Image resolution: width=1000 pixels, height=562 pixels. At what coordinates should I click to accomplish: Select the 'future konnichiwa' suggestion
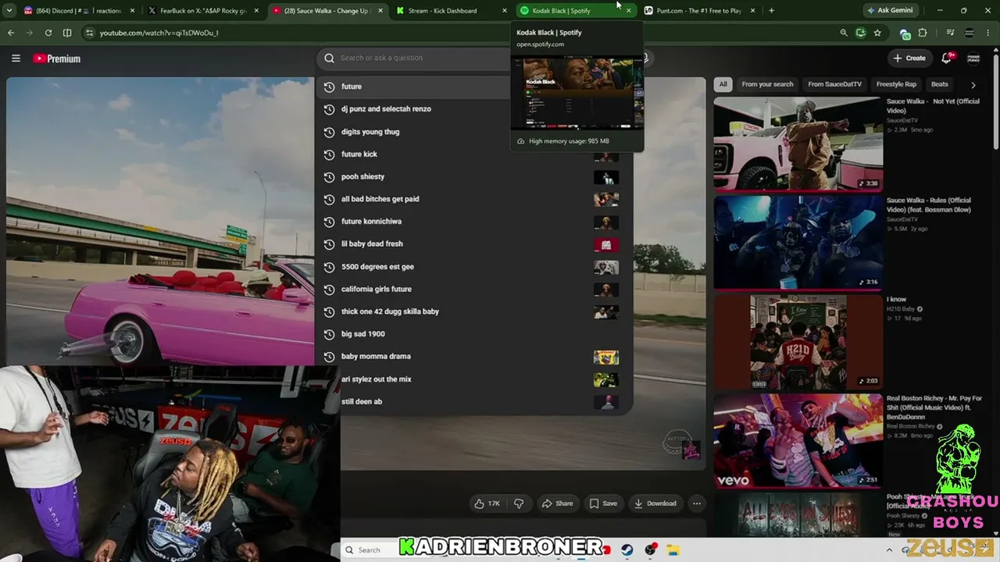(474, 222)
